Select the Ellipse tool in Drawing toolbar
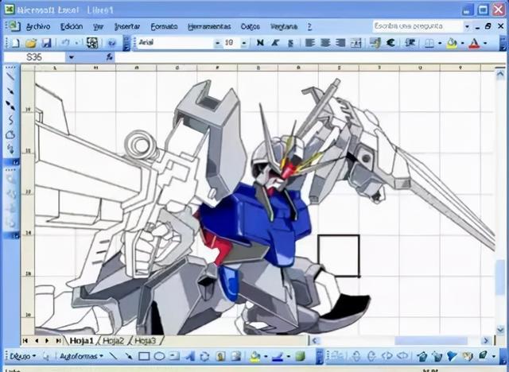This screenshot has width=509, height=372. click(159, 356)
